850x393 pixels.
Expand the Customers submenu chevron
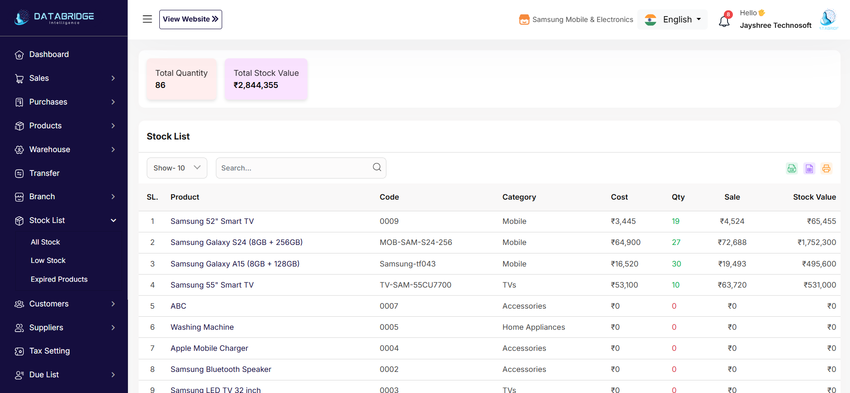pos(113,304)
